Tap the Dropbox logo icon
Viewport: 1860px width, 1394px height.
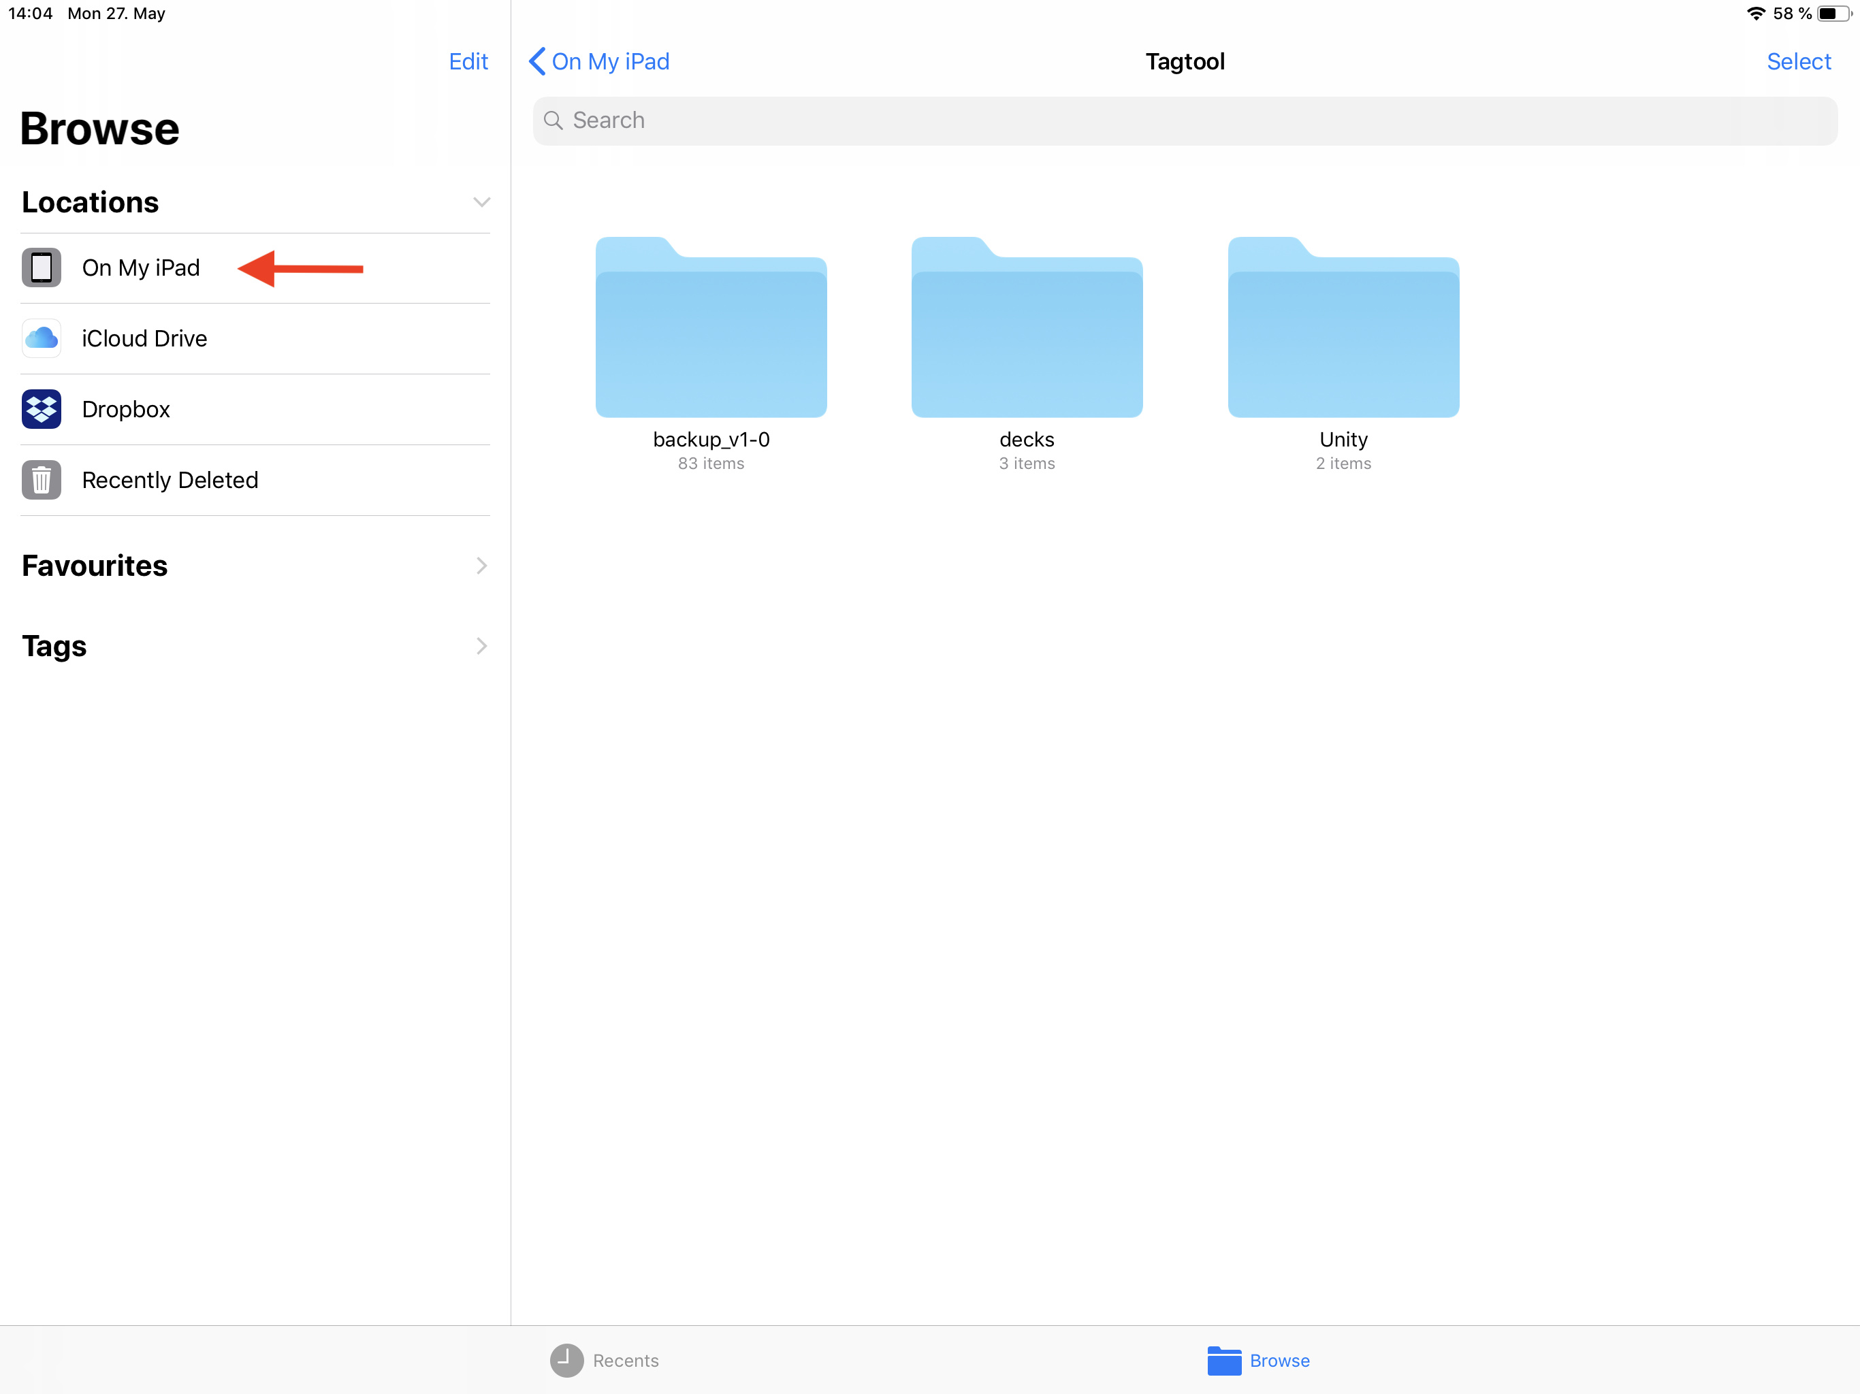point(42,410)
